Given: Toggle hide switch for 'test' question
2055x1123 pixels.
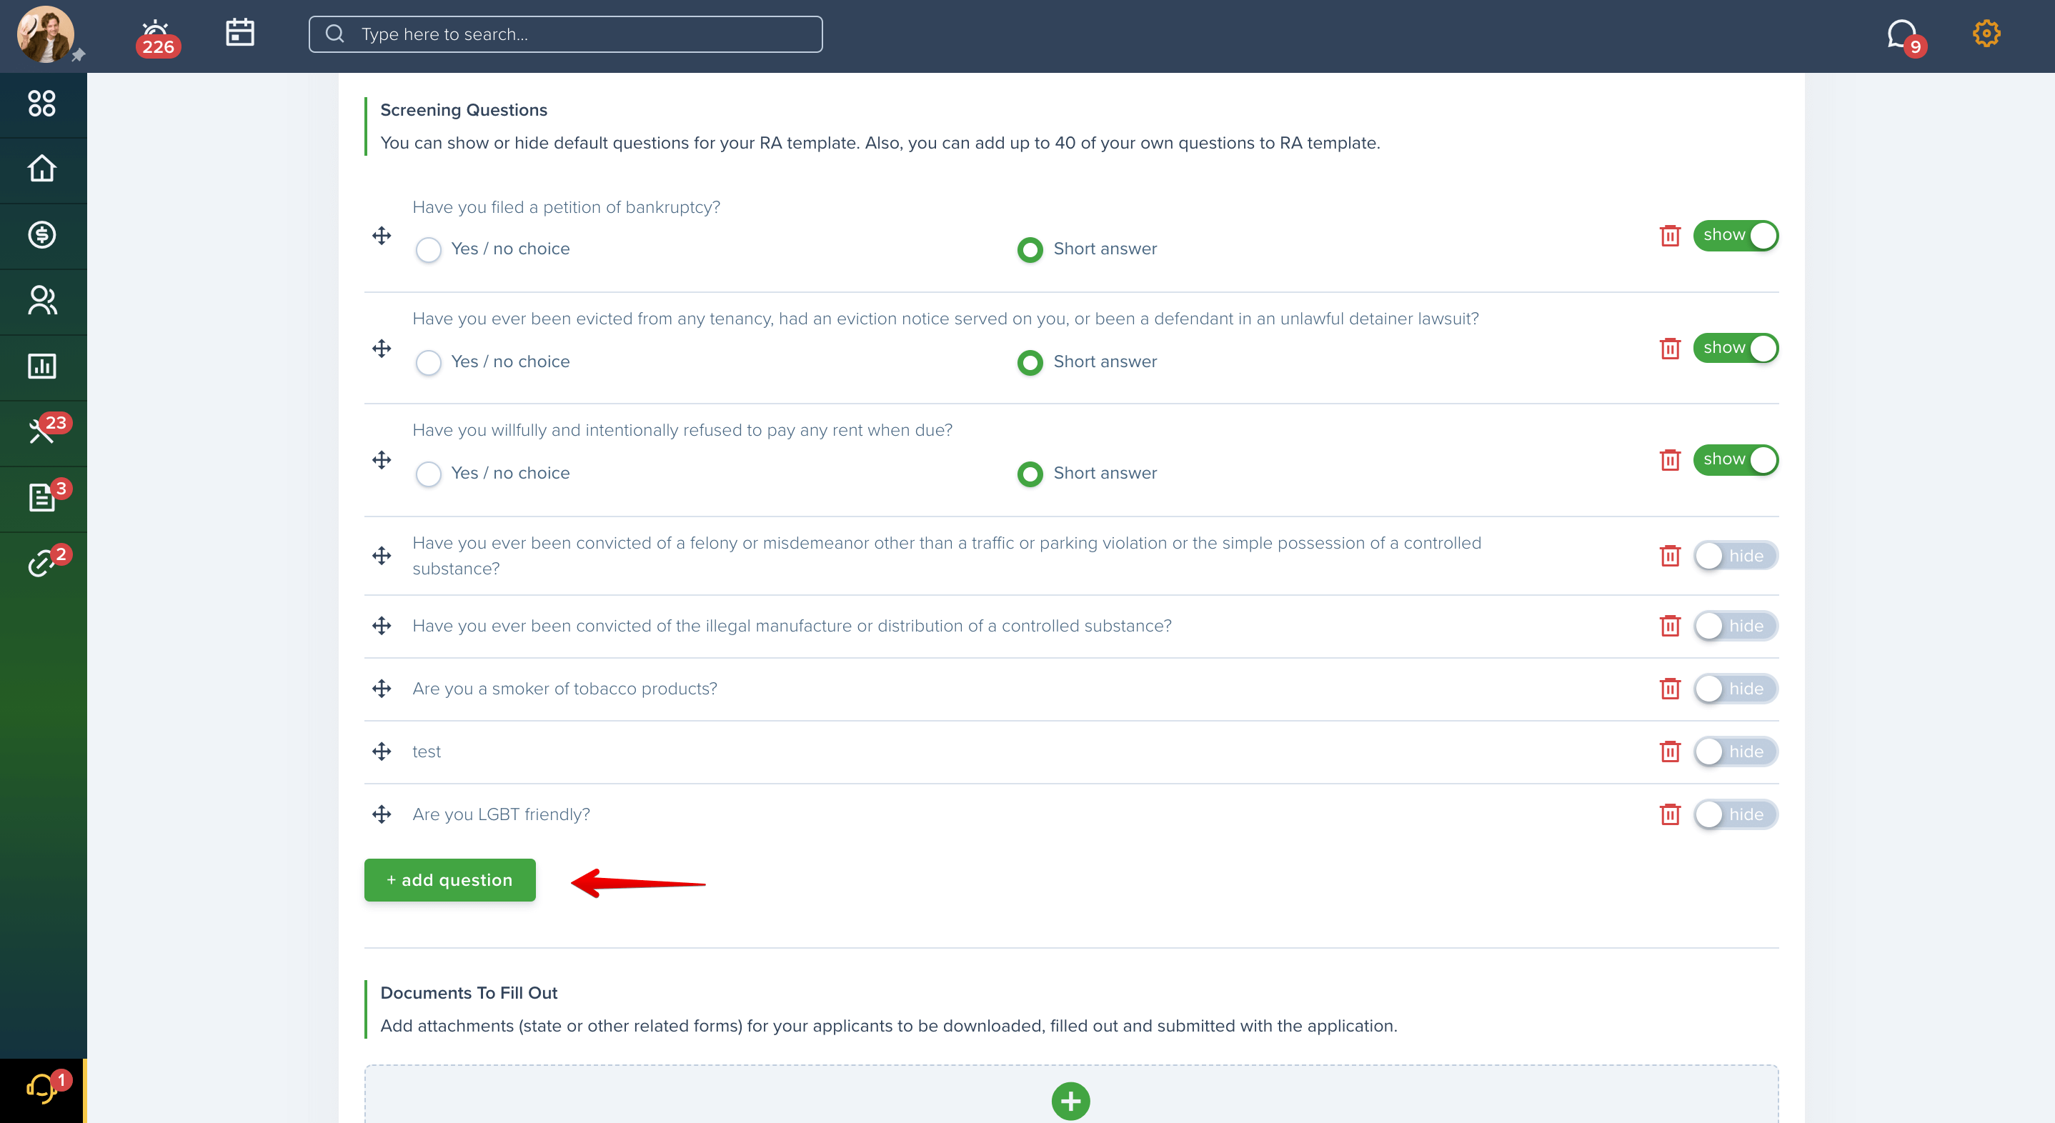Looking at the screenshot, I should tap(1736, 752).
